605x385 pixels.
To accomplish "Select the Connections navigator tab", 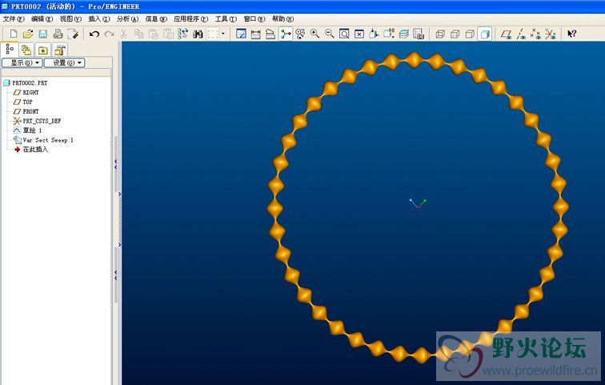I will 59,50.
